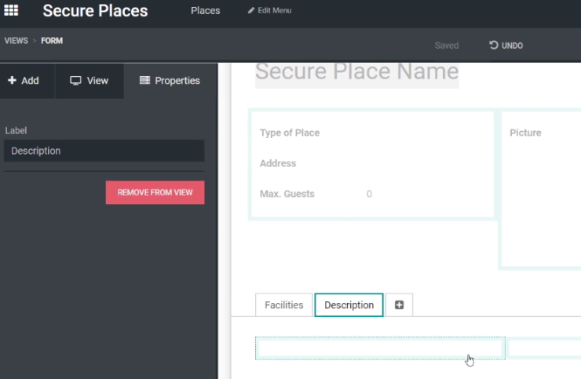Select the Max. Guests field

pyautogui.click(x=372, y=194)
